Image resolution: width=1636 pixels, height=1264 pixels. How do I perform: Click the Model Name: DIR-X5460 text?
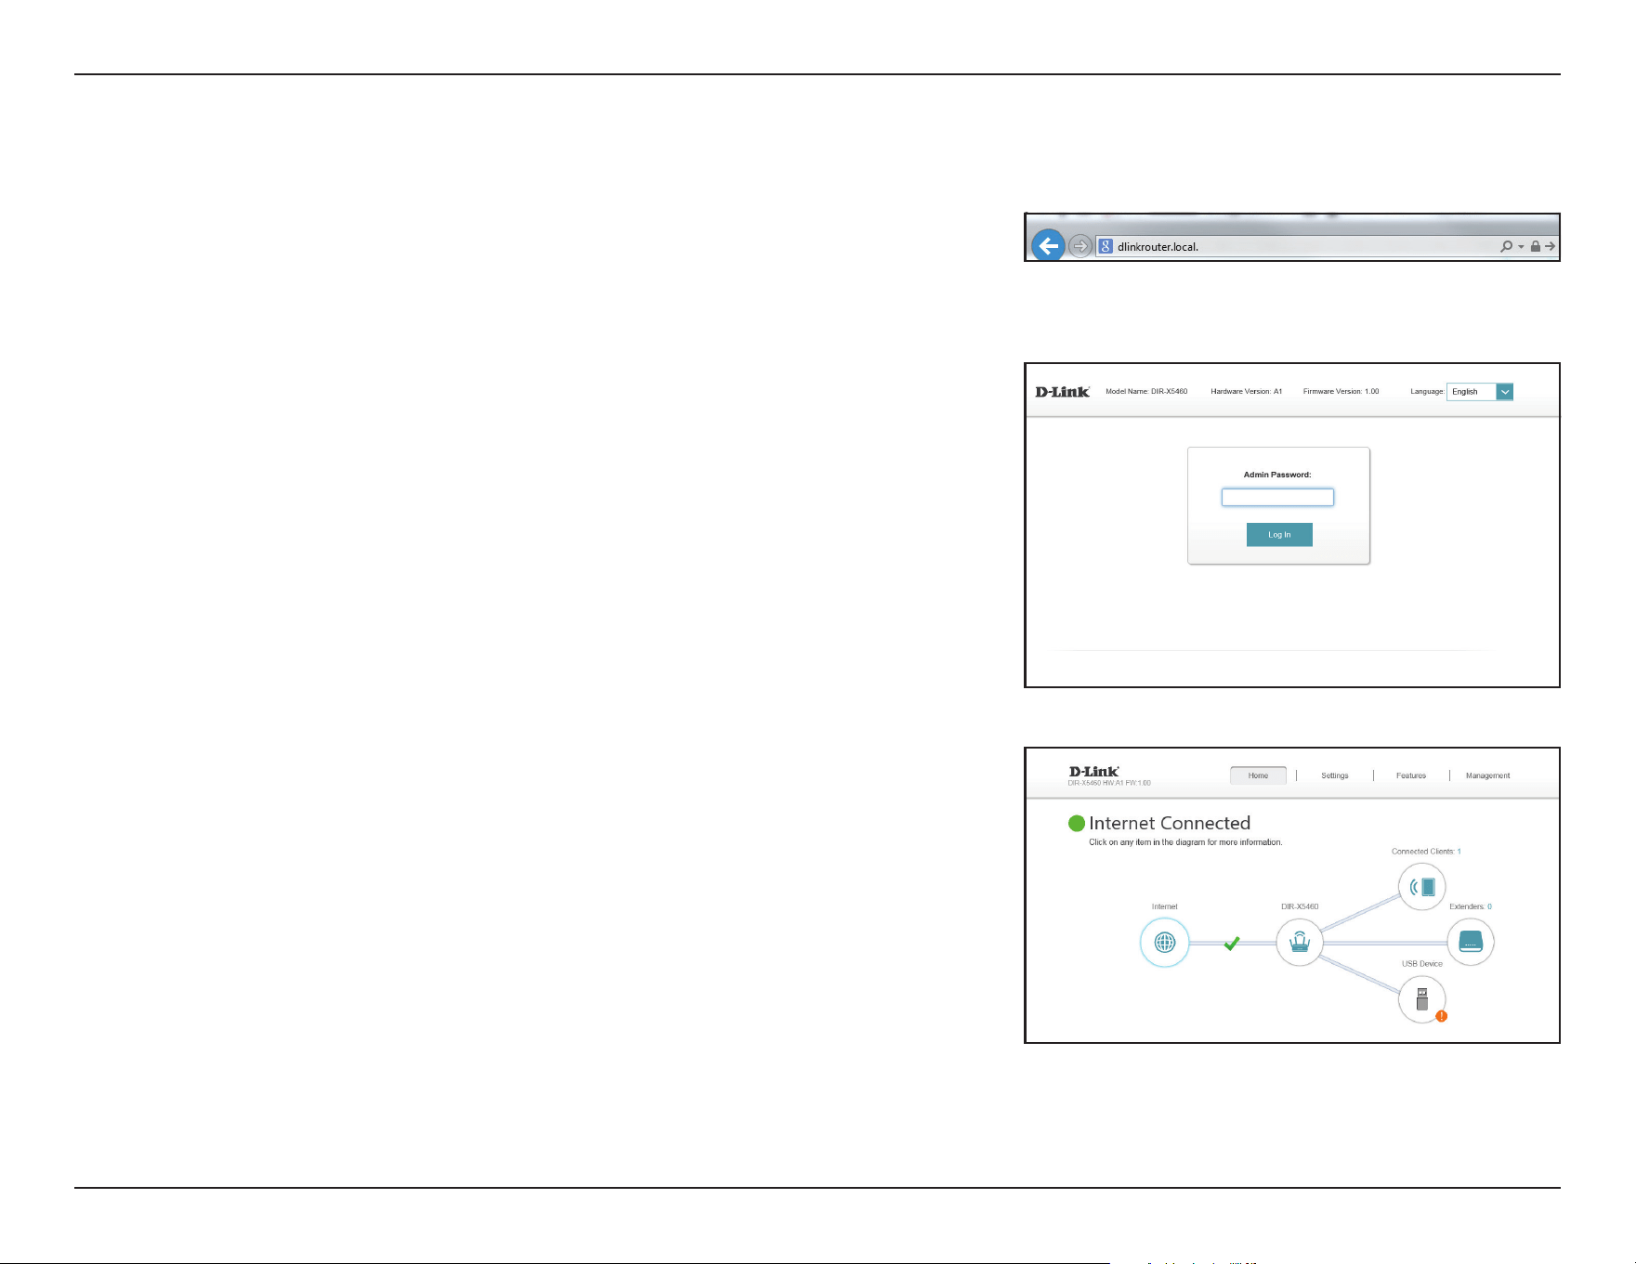coord(1146,392)
